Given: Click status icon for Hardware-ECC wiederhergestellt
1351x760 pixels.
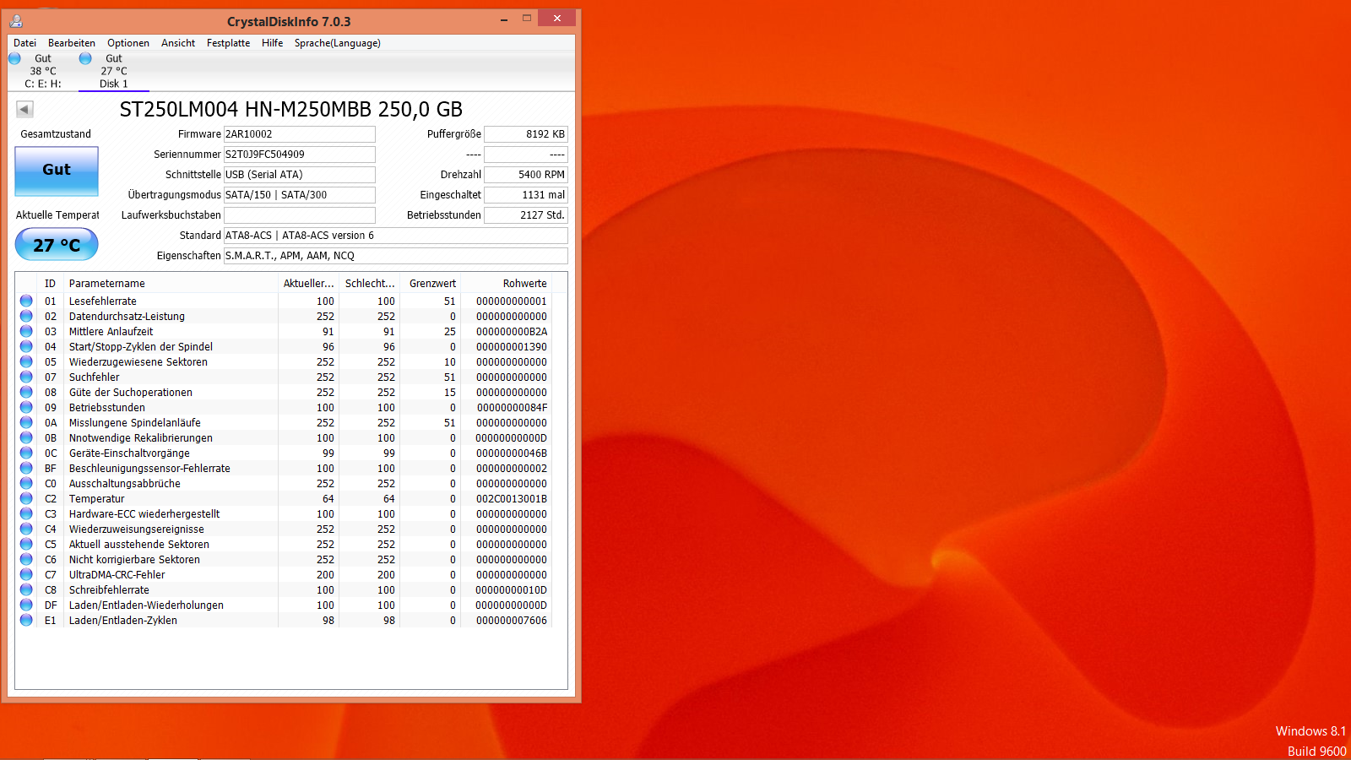Looking at the screenshot, I should pos(26,513).
